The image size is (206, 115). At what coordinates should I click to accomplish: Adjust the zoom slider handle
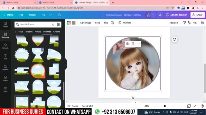click(x=165, y=106)
